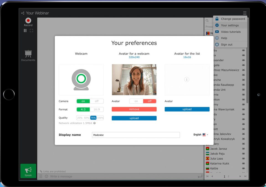This screenshot has height=187, width=266.
Task: Select Katarina Kukk in participant list
Action: (x=219, y=163)
